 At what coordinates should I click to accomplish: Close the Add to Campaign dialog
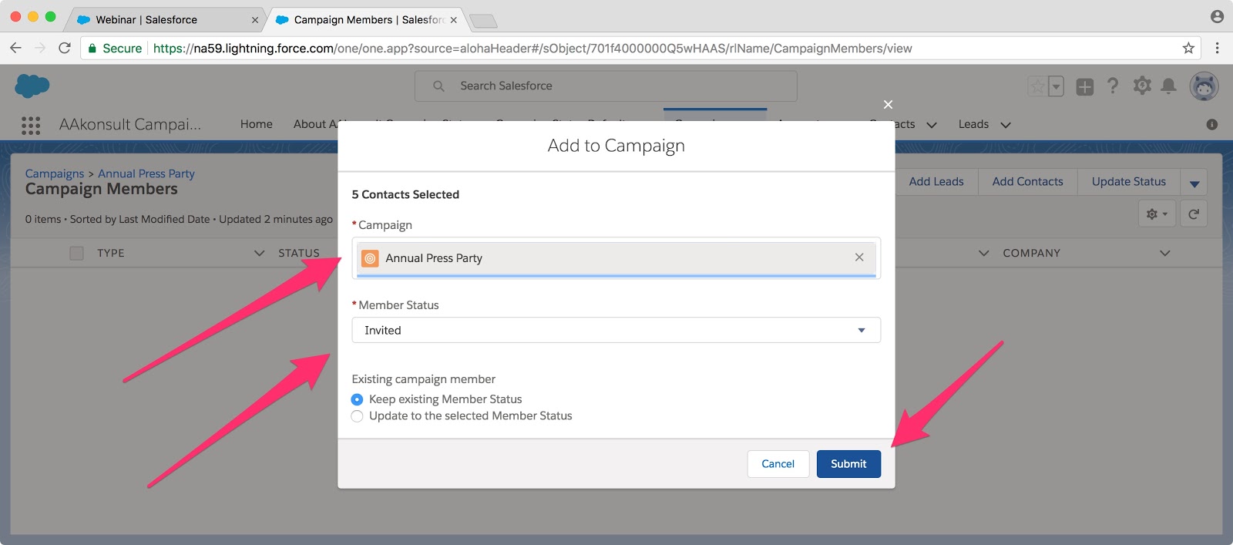(x=888, y=104)
